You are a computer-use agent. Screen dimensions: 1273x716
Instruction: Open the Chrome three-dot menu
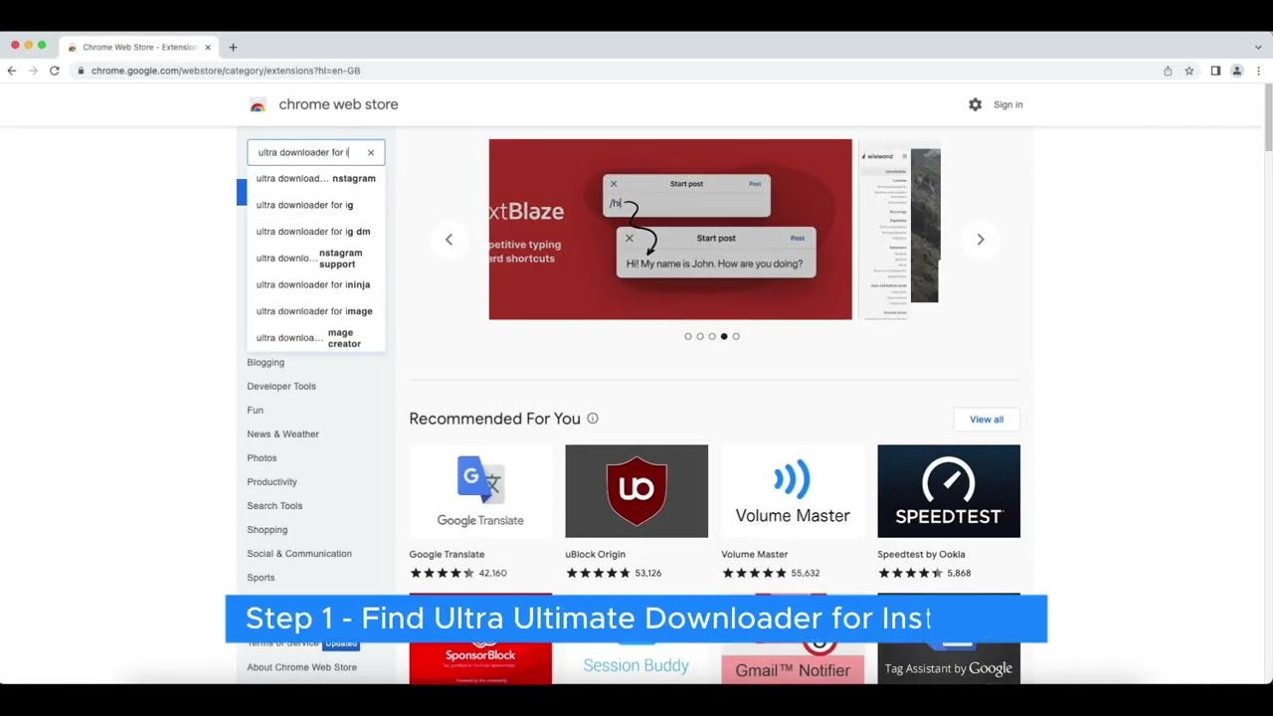point(1258,71)
